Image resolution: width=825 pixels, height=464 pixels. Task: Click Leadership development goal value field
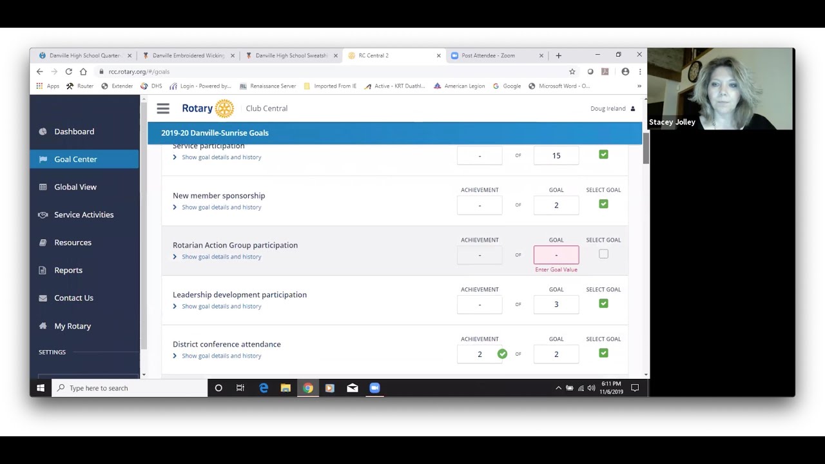click(x=556, y=304)
